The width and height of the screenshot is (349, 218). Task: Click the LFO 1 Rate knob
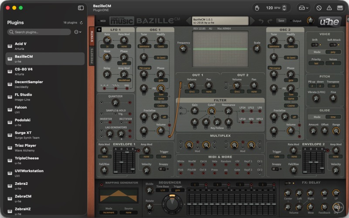click(107, 40)
